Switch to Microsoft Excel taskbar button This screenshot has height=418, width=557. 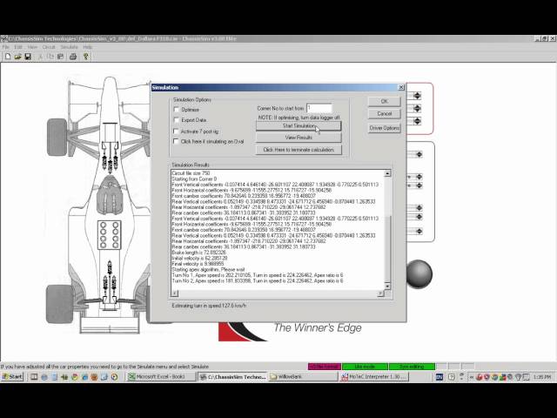pos(161,377)
